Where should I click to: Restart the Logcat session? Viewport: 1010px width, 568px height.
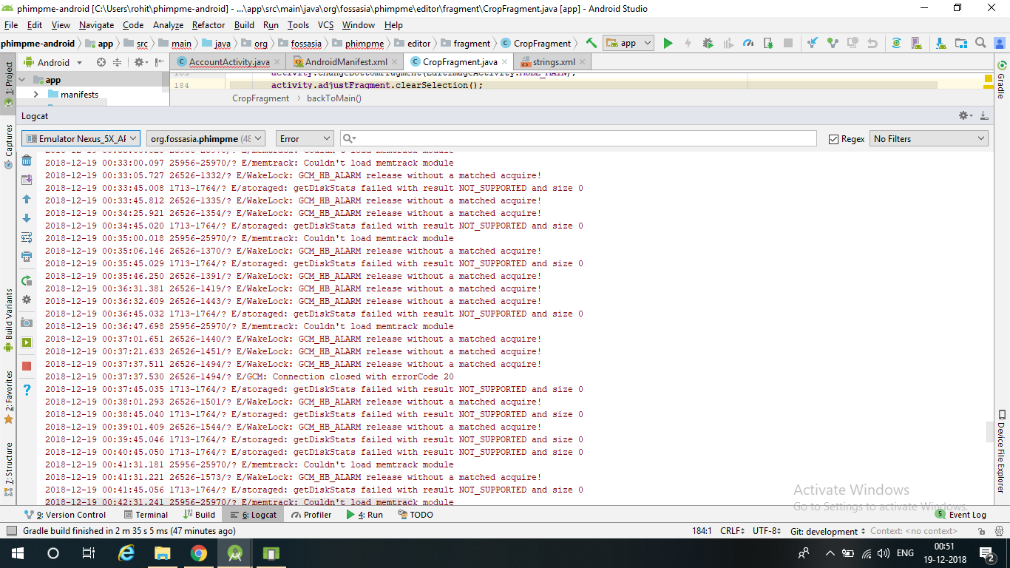(27, 279)
